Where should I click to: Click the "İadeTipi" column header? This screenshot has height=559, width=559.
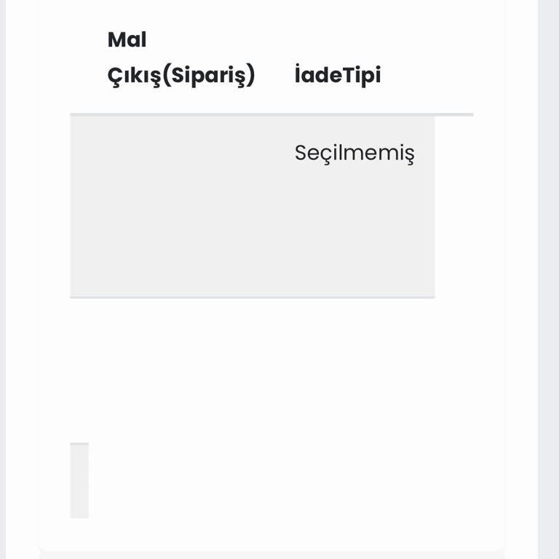click(338, 75)
